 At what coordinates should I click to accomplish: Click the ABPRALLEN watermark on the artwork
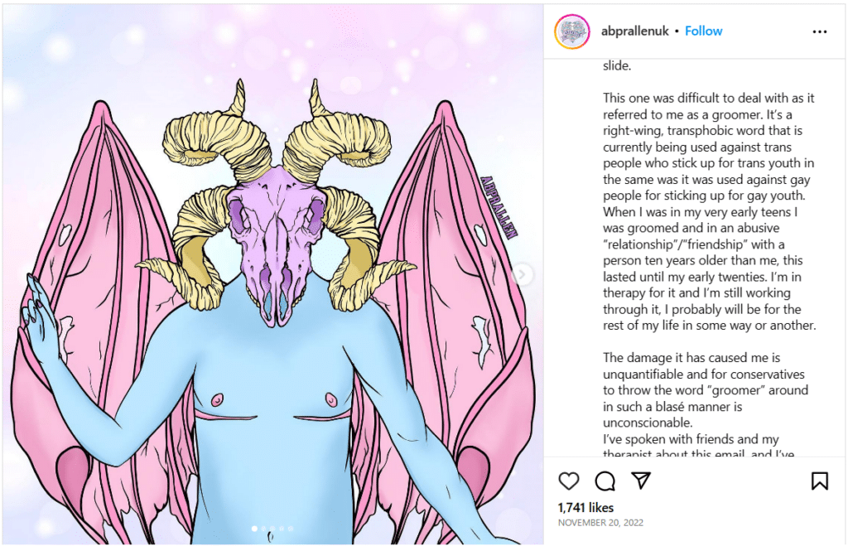(x=499, y=206)
